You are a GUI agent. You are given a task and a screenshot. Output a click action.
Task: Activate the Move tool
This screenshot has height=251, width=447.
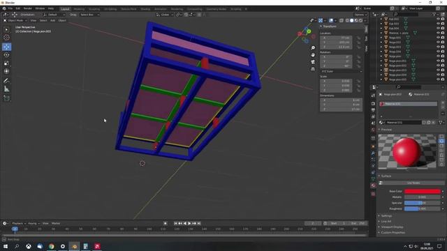click(6, 47)
